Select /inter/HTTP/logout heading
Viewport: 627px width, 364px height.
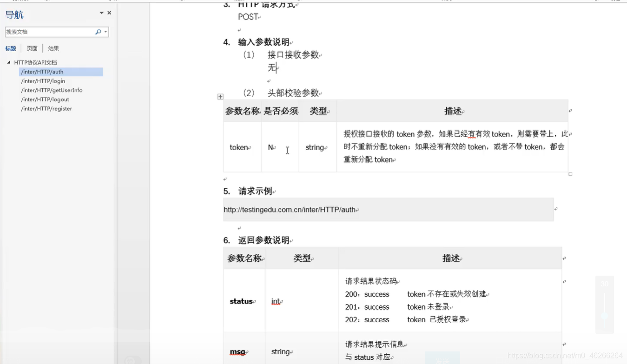coord(45,99)
